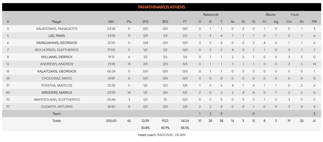Click the Player column header
323x142 pixels.
(x=57, y=22)
